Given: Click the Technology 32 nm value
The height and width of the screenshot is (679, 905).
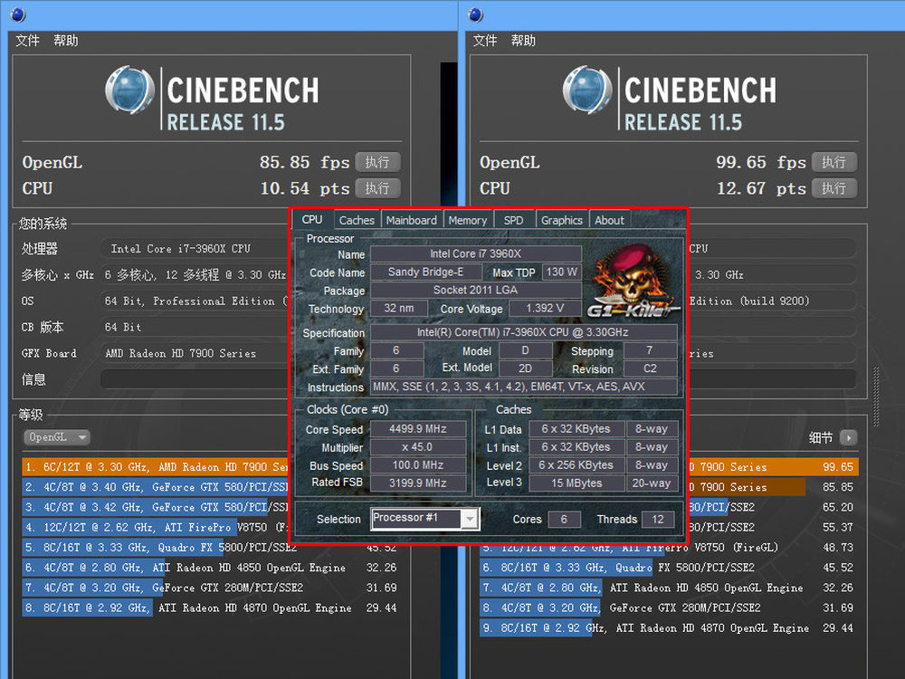Looking at the screenshot, I should 399,309.
